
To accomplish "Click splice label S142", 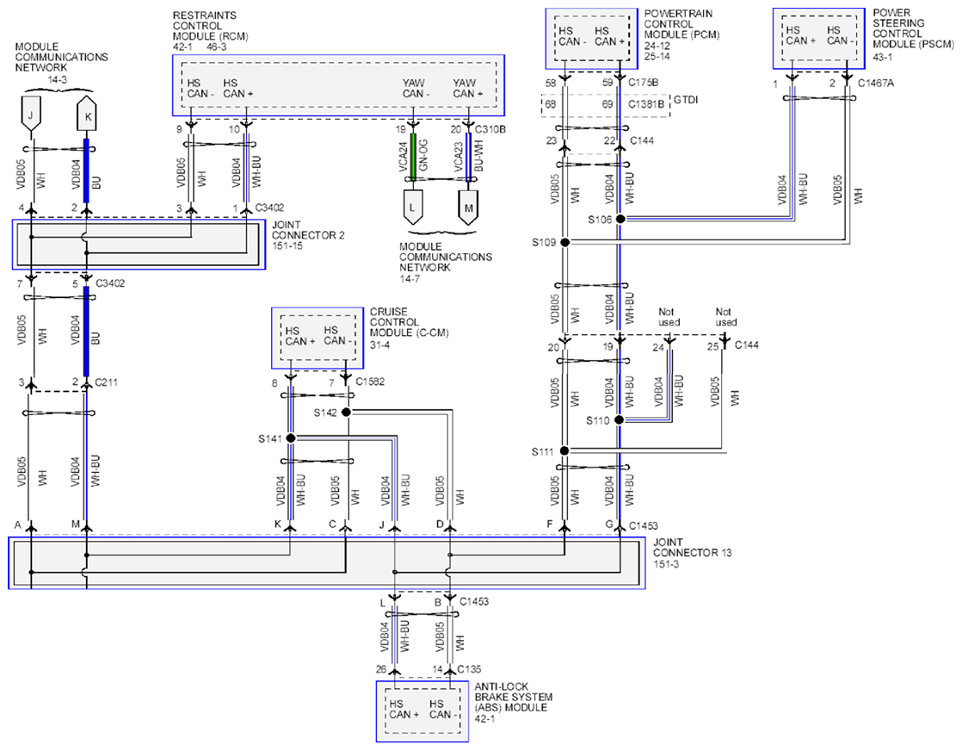I will tap(325, 413).
